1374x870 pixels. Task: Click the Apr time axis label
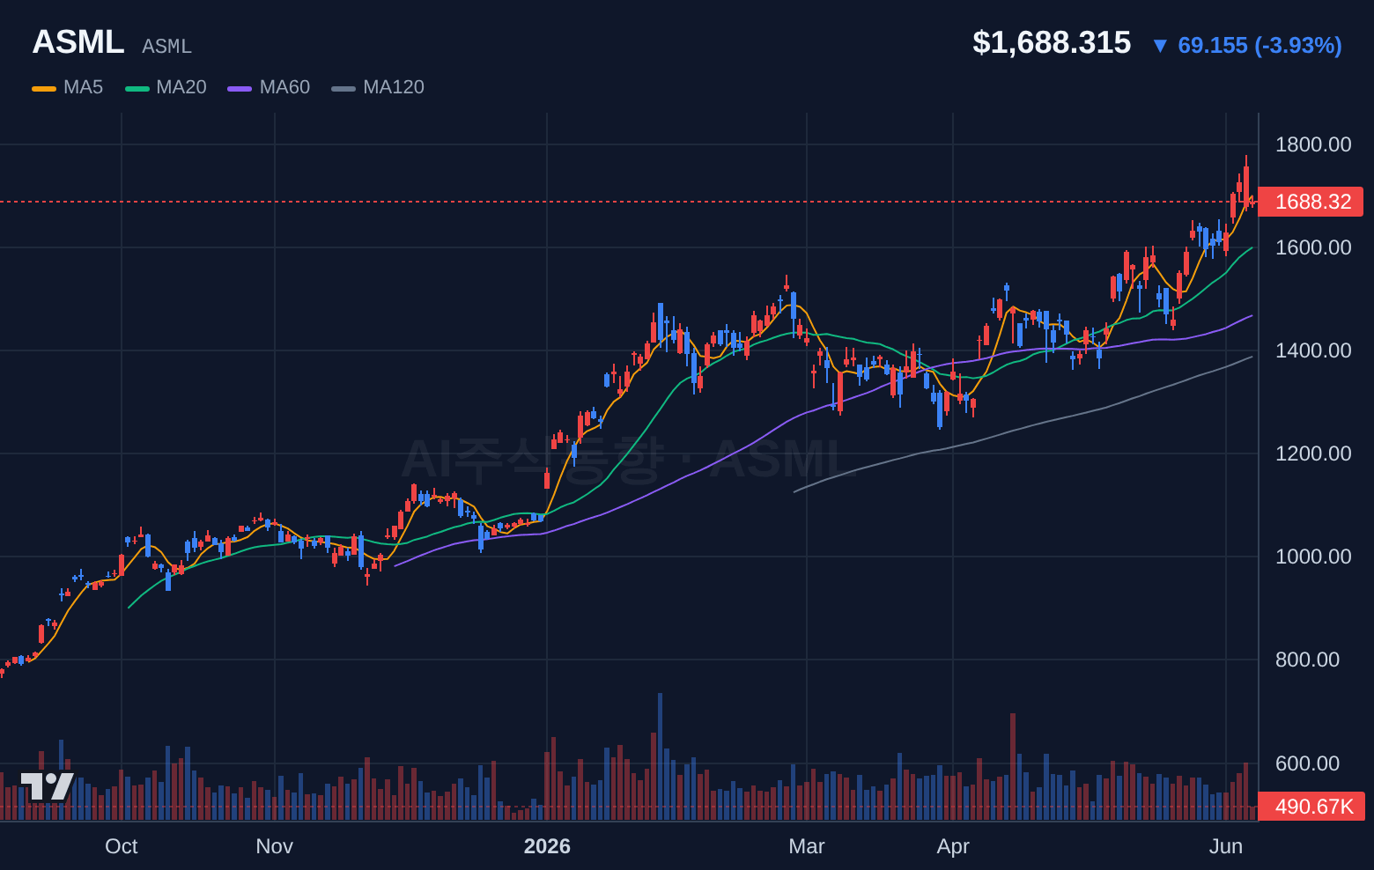point(953,846)
